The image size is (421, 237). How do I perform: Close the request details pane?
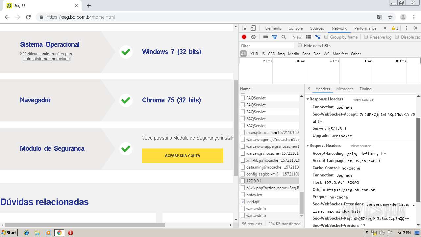309,89
